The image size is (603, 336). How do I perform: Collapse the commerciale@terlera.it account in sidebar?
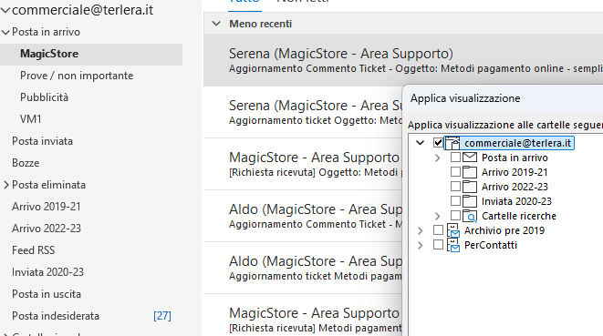pyautogui.click(x=5, y=10)
